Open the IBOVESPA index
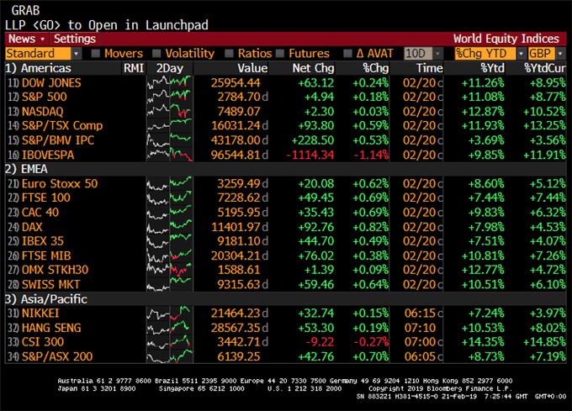The height and width of the screenshot is (411, 572). pyautogui.click(x=48, y=155)
